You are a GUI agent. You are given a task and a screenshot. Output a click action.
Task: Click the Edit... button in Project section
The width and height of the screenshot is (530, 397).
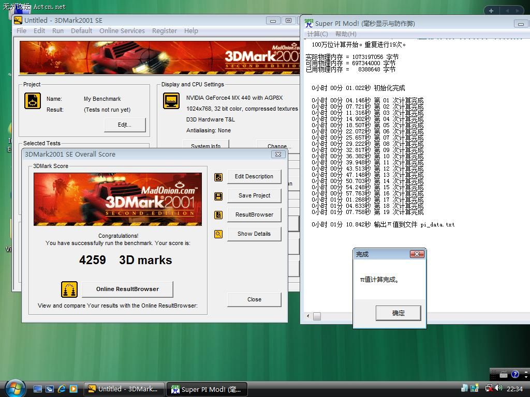pos(125,125)
